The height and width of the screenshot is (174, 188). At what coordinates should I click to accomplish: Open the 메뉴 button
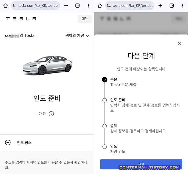point(85,19)
